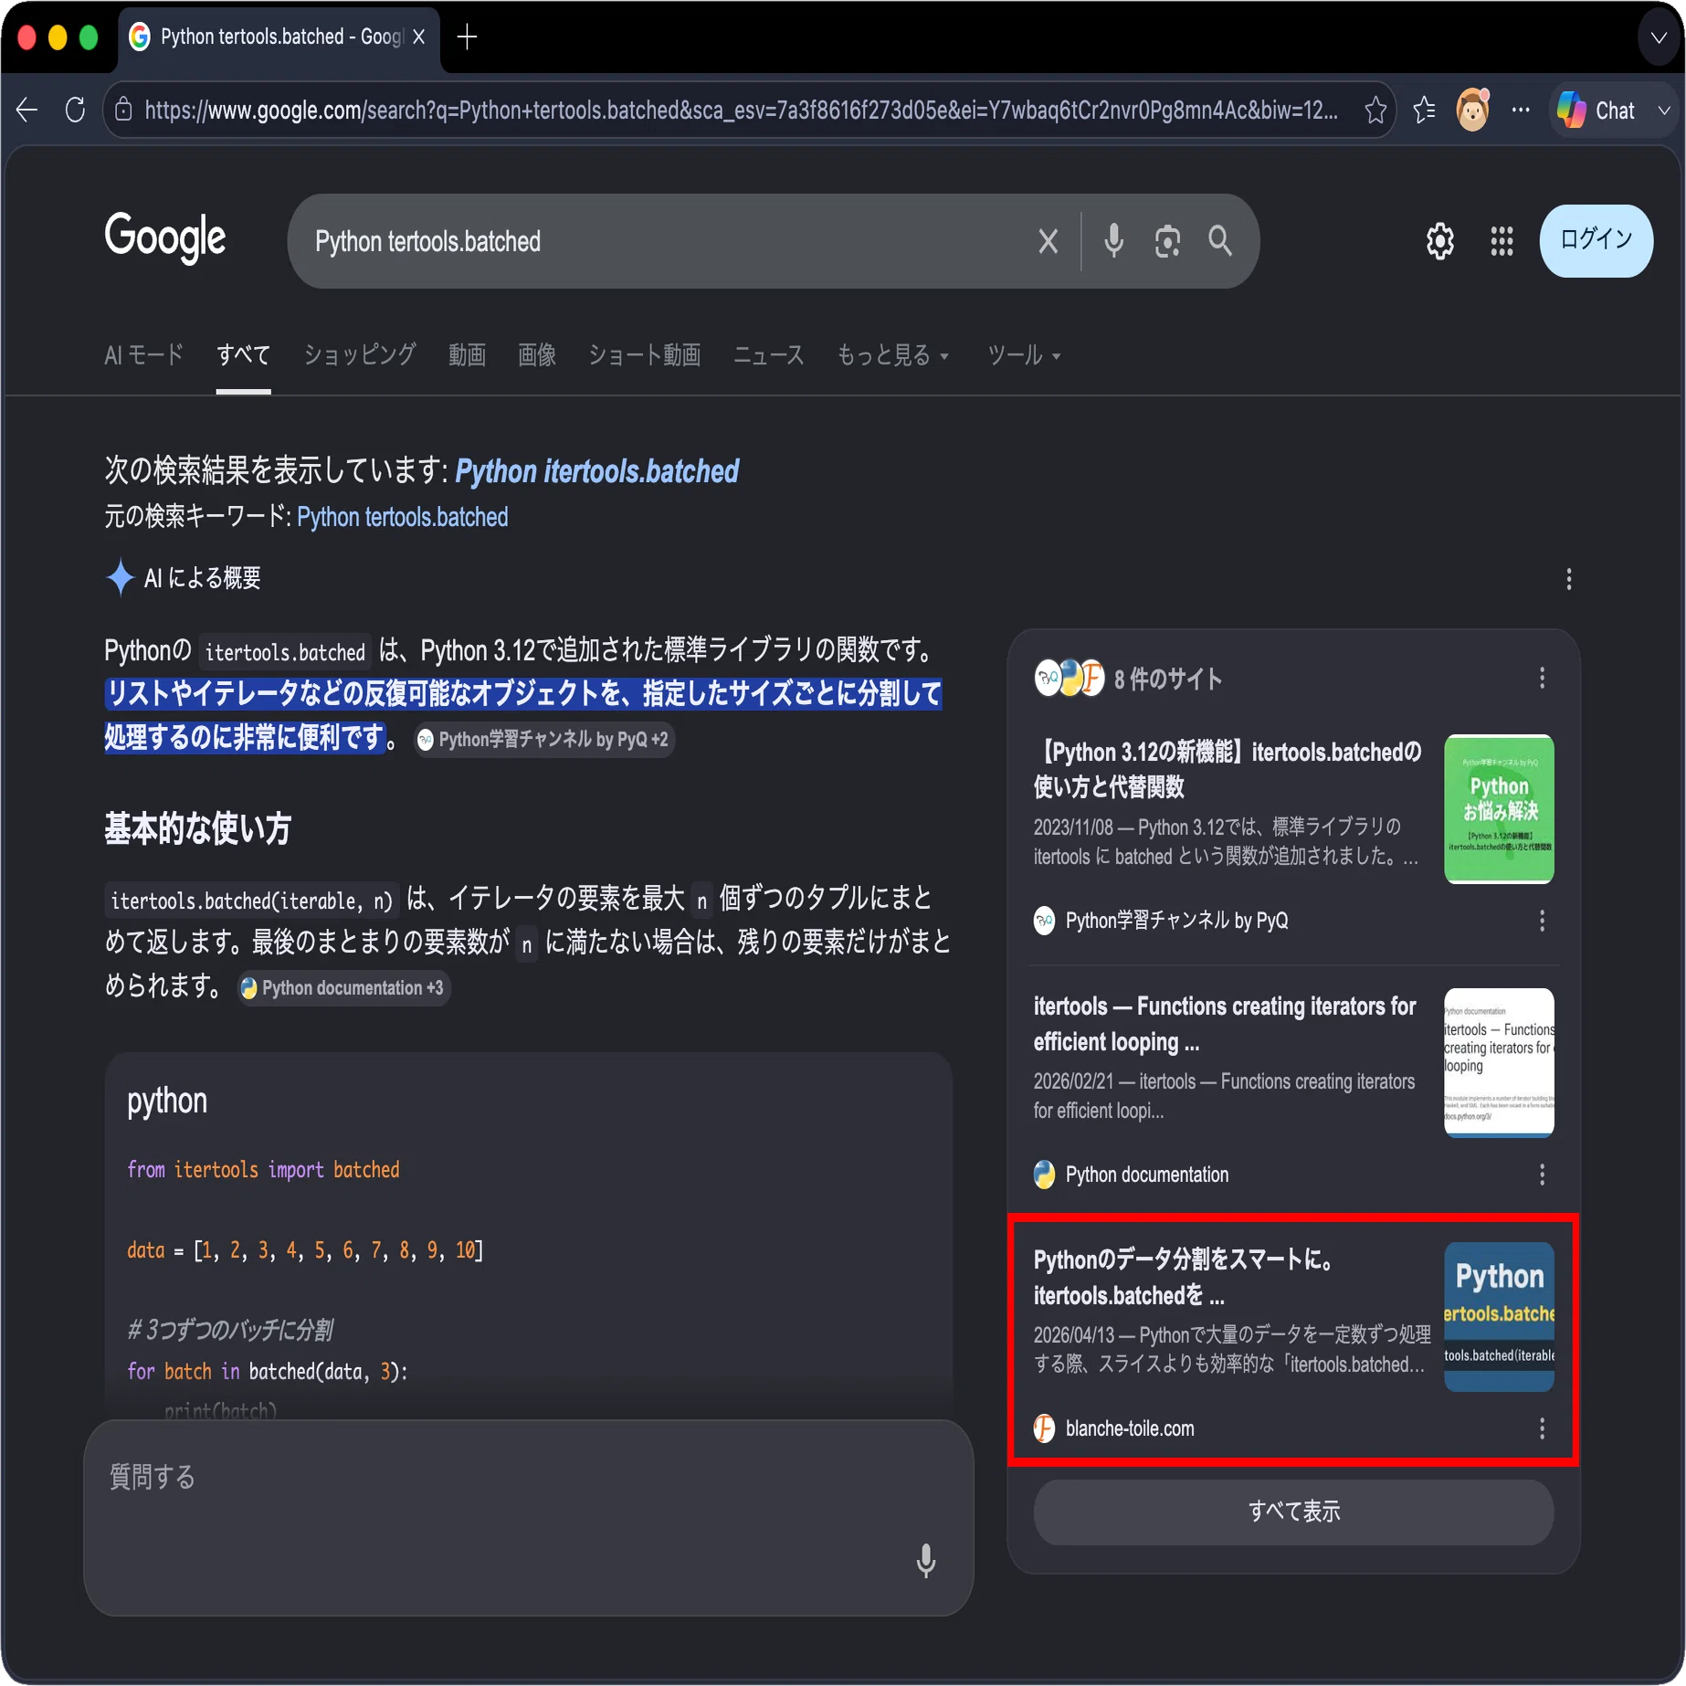Click the AI による概要 sparkle icon

121,577
